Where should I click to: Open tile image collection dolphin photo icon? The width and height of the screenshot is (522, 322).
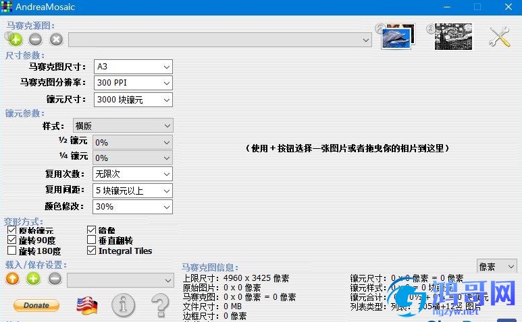pyautogui.click(x=398, y=36)
